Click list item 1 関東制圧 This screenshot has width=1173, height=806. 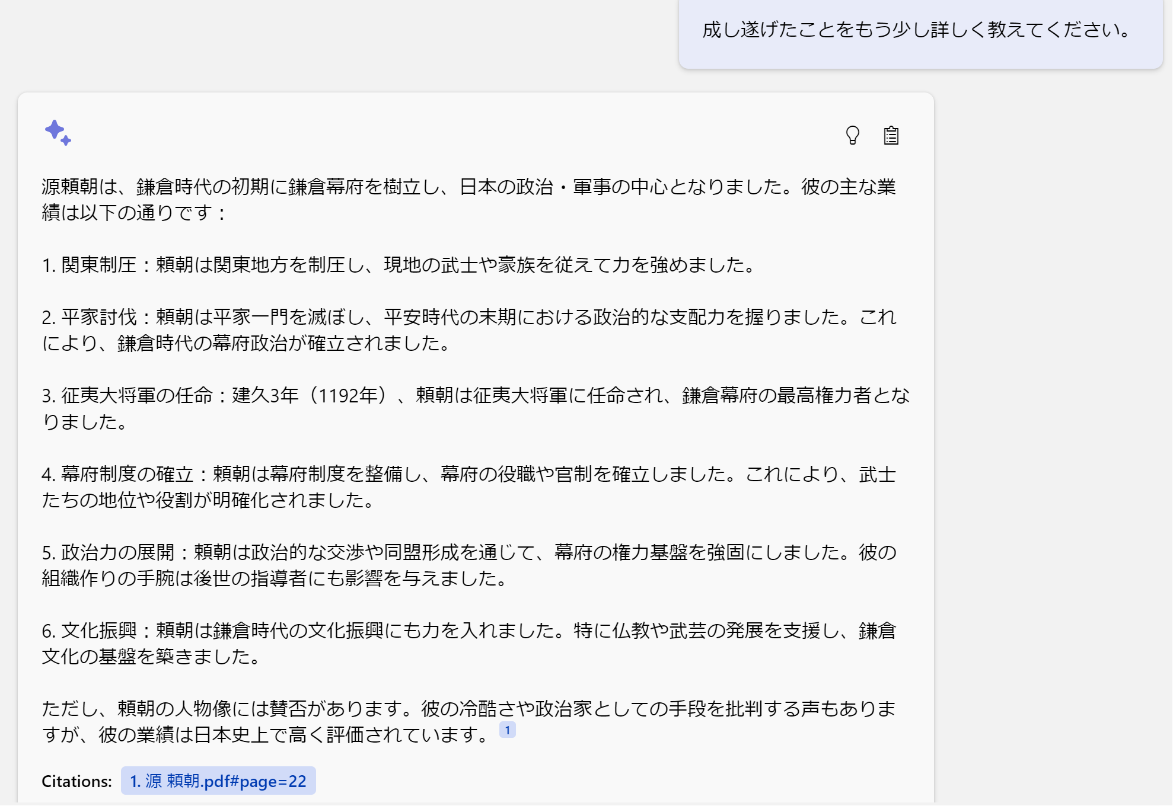397,264
